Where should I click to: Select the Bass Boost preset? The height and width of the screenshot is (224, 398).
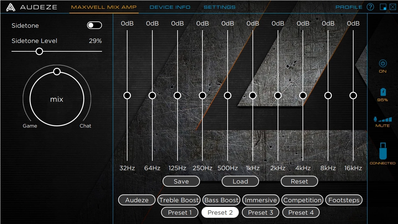[x=221, y=200]
